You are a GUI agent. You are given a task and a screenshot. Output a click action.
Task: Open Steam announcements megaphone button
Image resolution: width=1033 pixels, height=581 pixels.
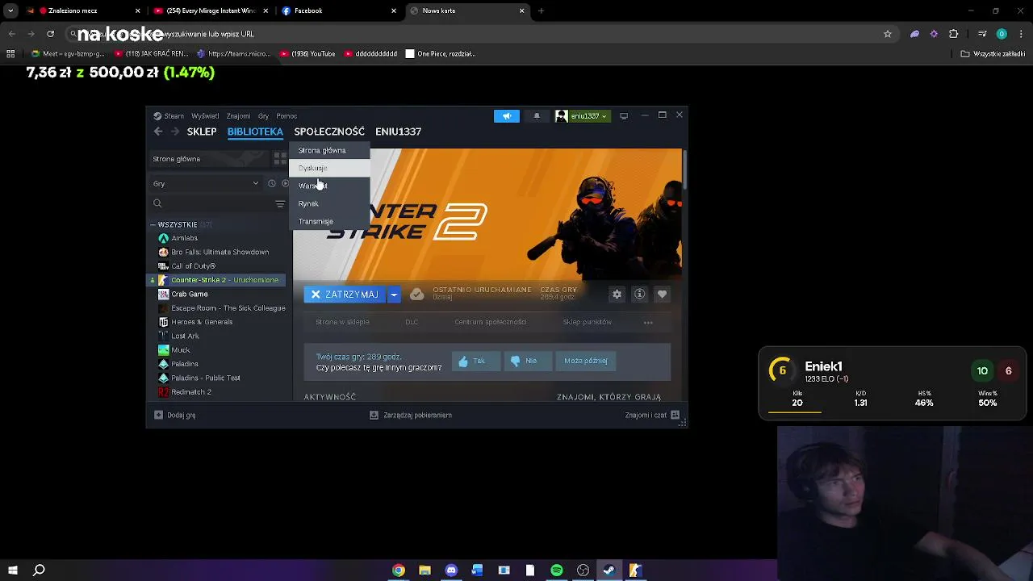[x=507, y=116]
